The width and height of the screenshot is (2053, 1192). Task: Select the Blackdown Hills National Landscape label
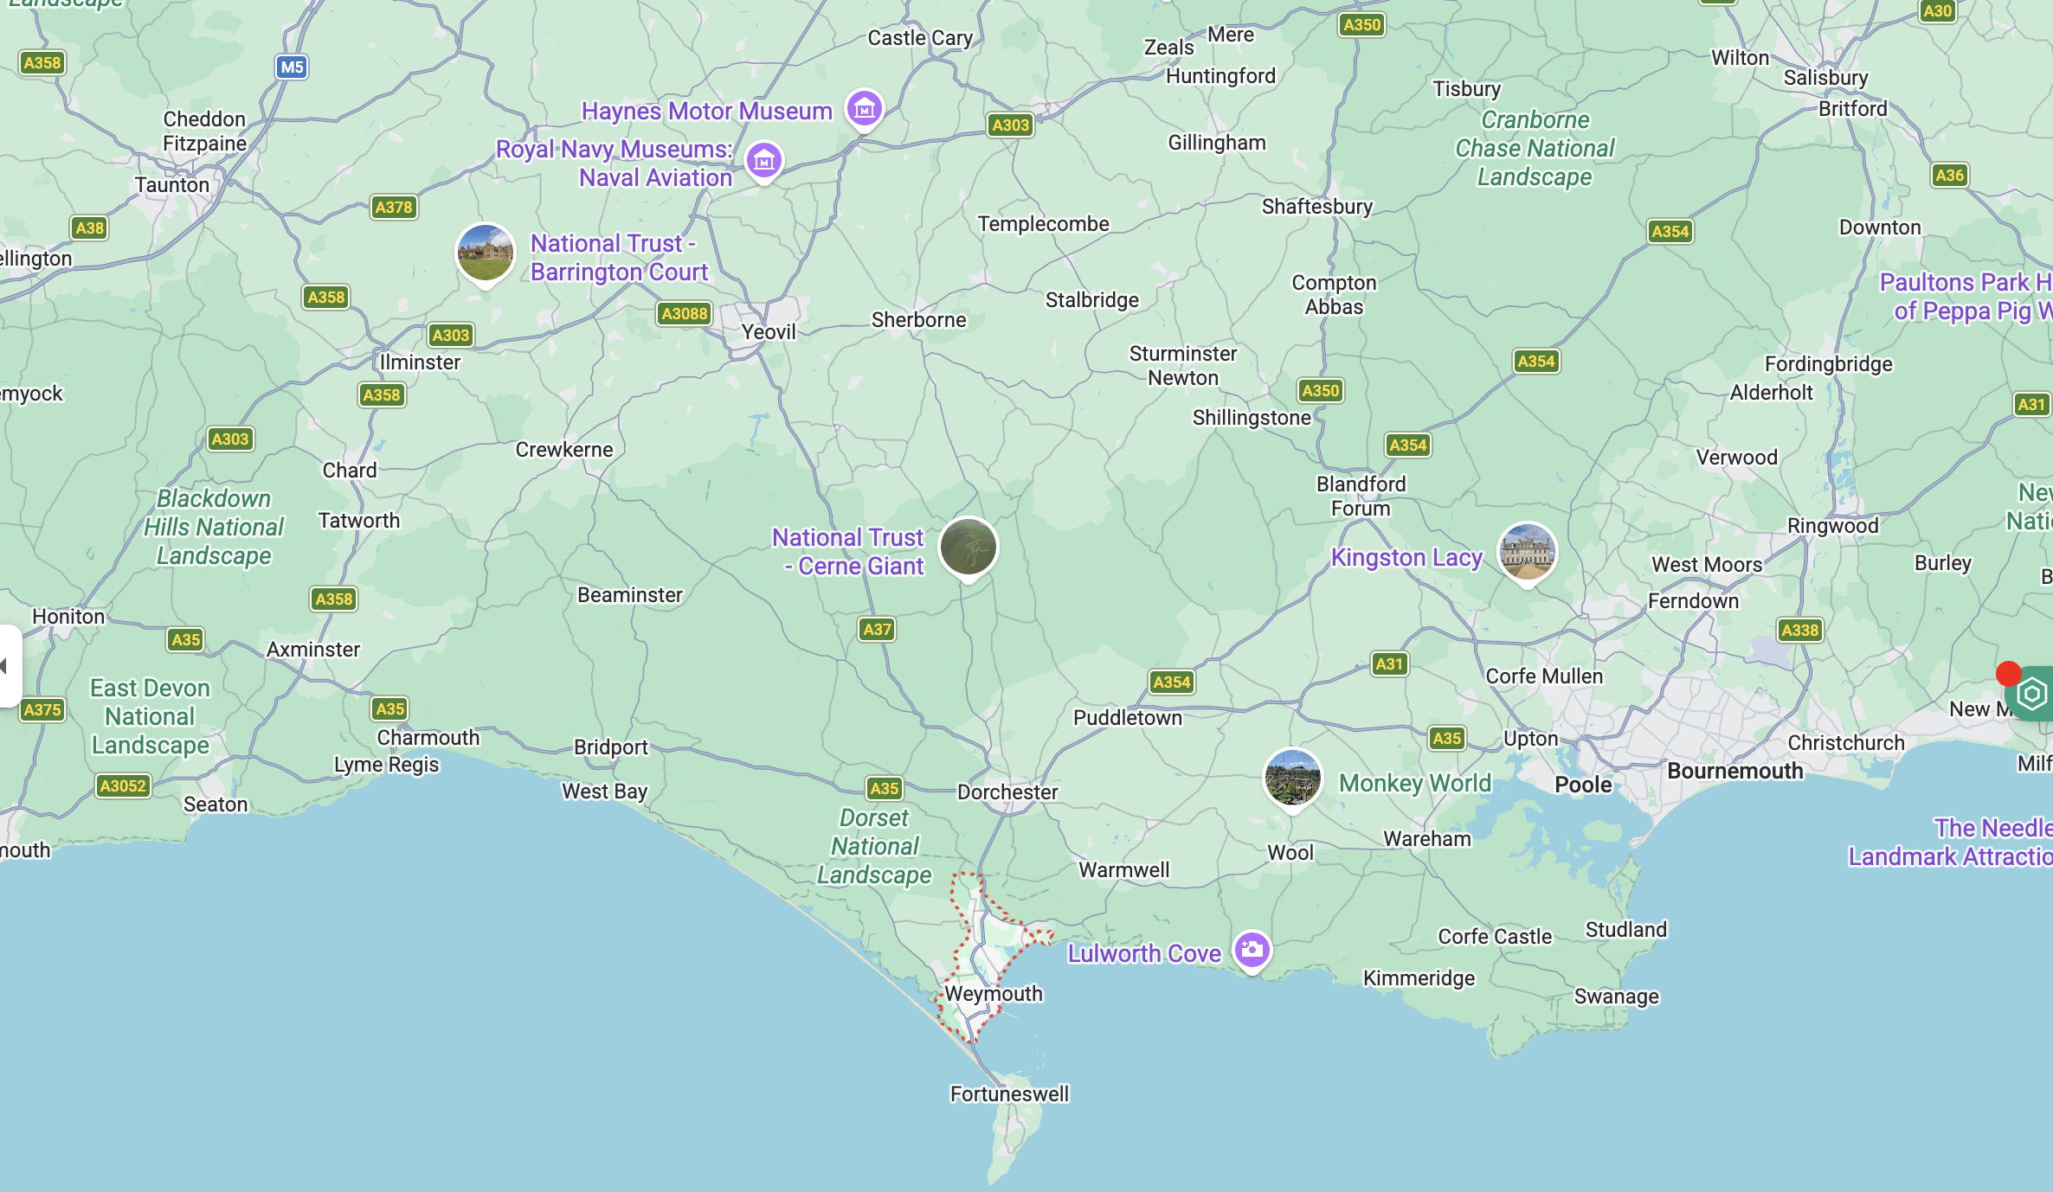(x=214, y=528)
